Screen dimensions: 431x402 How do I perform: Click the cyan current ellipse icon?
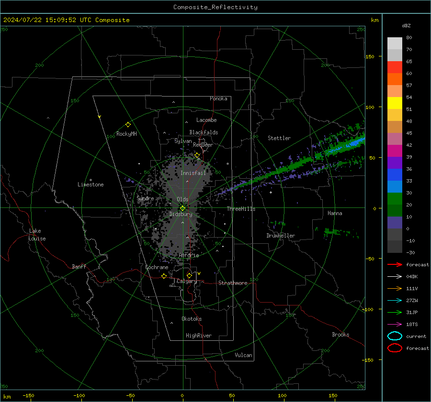tap(395, 336)
